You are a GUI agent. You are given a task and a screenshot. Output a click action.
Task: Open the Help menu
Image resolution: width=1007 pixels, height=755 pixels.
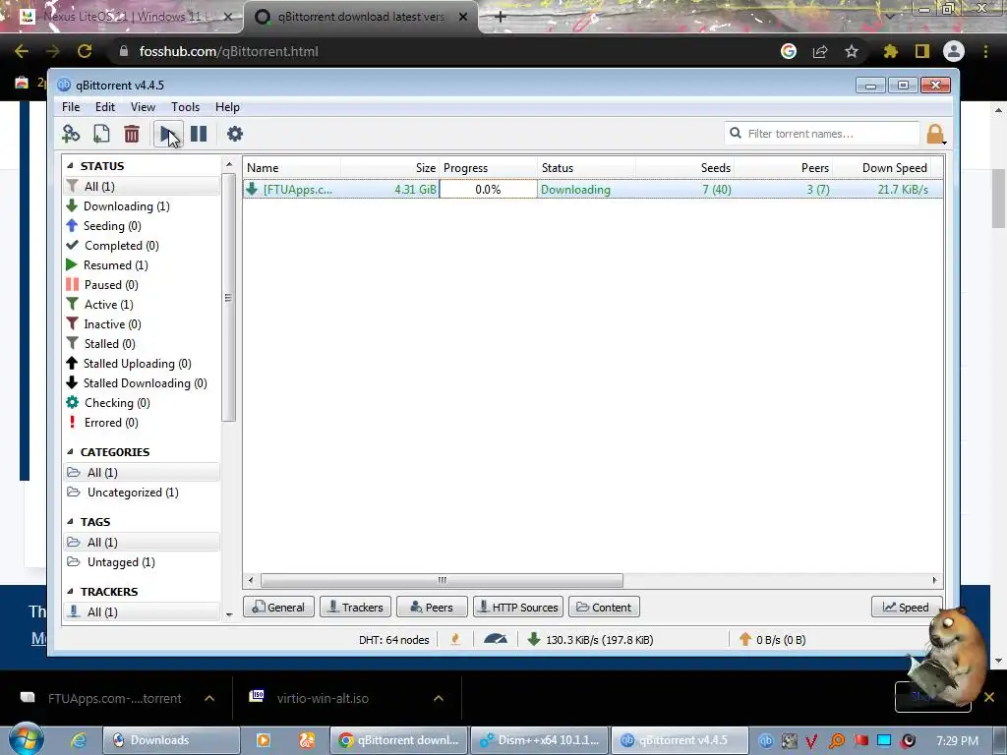click(x=227, y=107)
